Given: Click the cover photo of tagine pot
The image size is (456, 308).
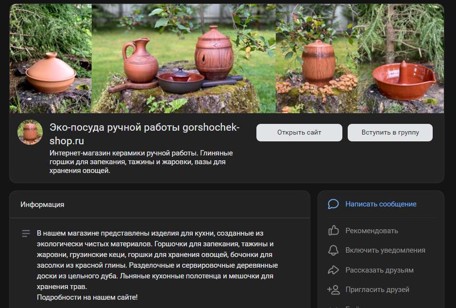Looking at the screenshot, I should (51, 58).
